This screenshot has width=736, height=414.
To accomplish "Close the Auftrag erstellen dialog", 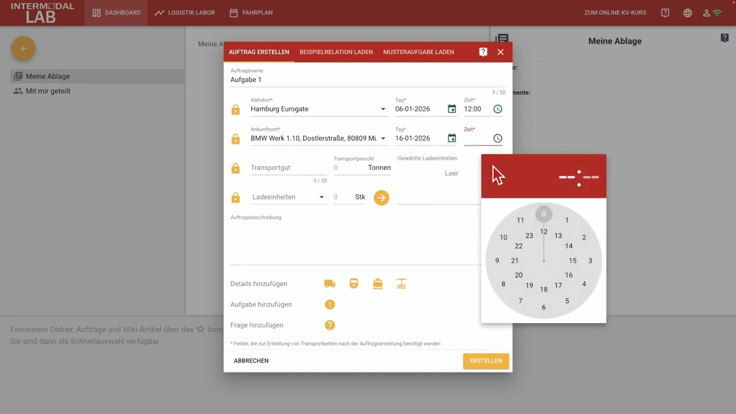I will coord(500,52).
